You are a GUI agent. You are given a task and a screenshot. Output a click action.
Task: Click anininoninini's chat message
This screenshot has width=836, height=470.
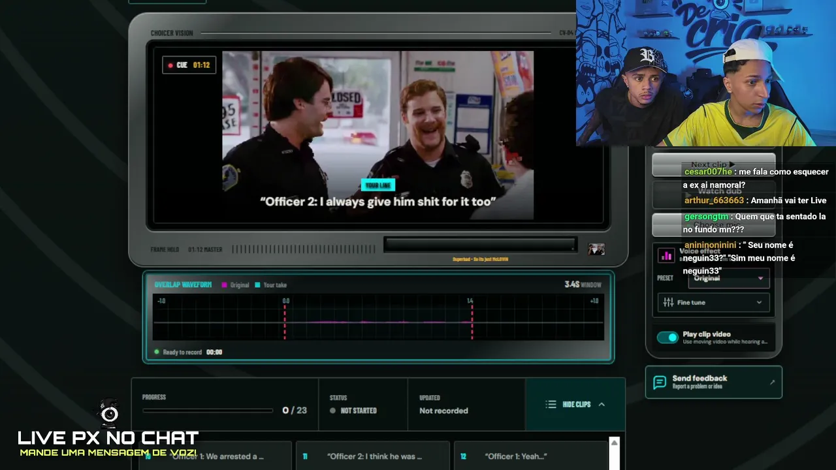[x=739, y=258]
